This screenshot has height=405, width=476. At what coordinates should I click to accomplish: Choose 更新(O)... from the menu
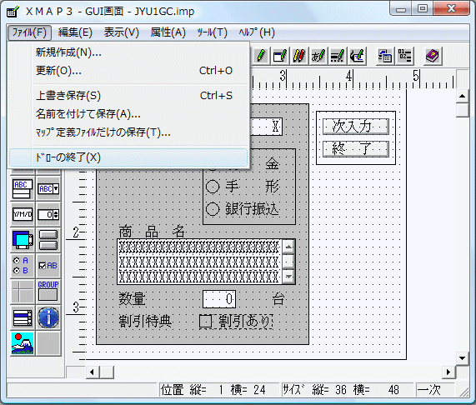coord(128,71)
